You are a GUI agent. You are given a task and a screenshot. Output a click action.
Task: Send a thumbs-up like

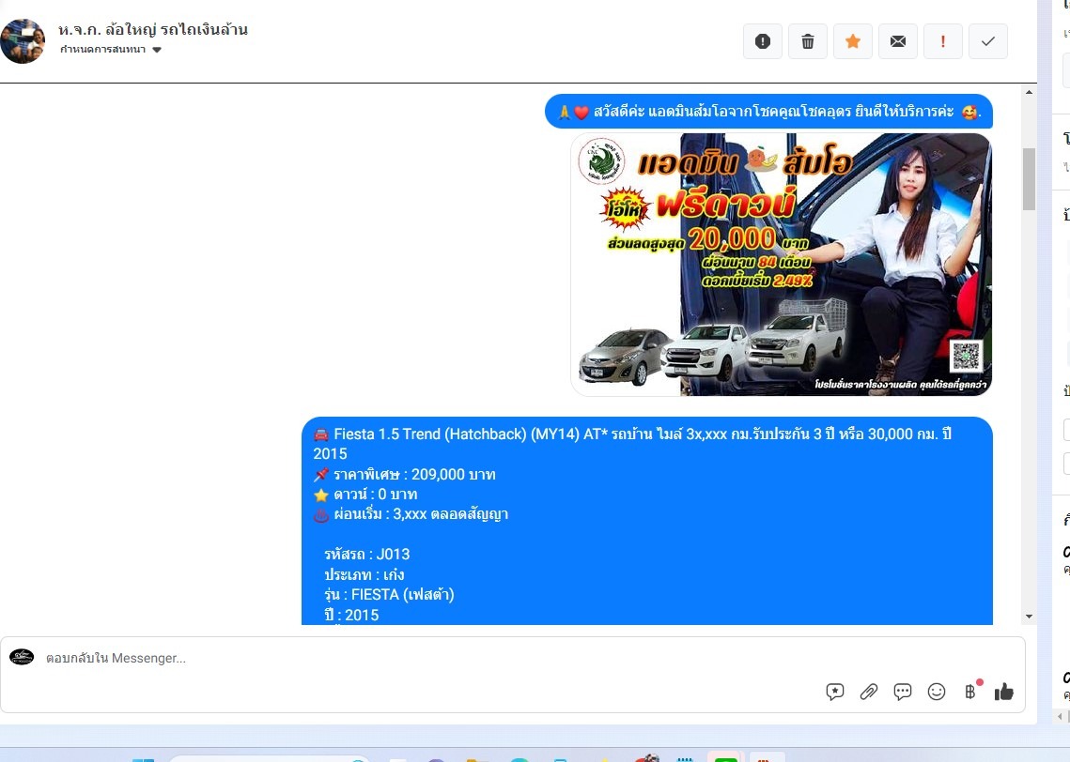[1004, 692]
